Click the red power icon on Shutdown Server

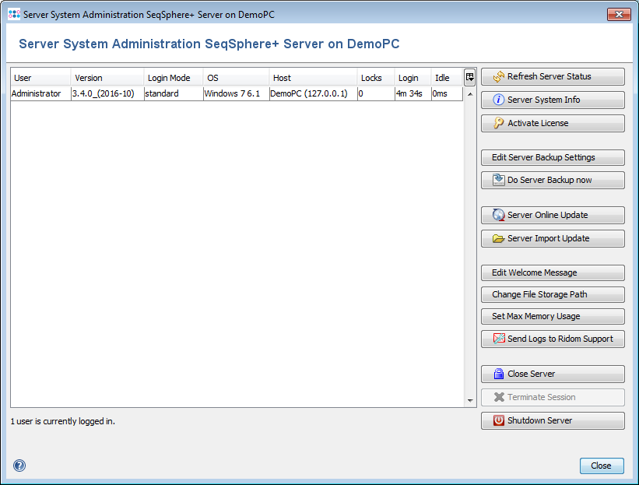coord(498,420)
